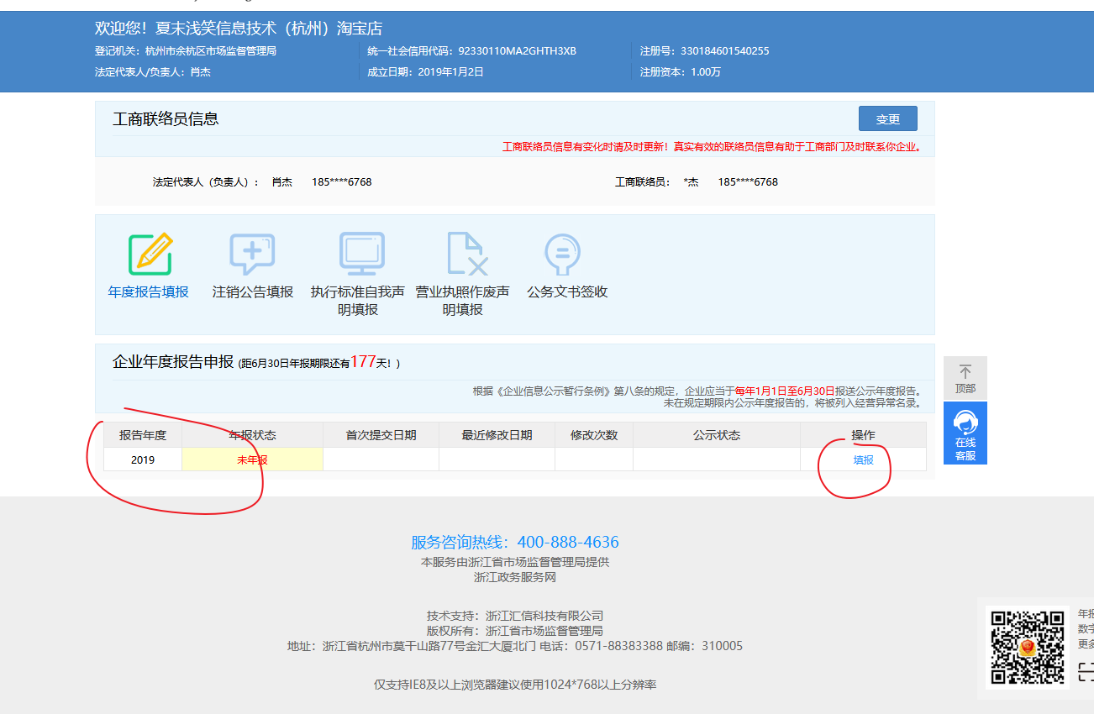The width and height of the screenshot is (1094, 714).
Task: Click the 2019 report year cell
Action: point(143,459)
